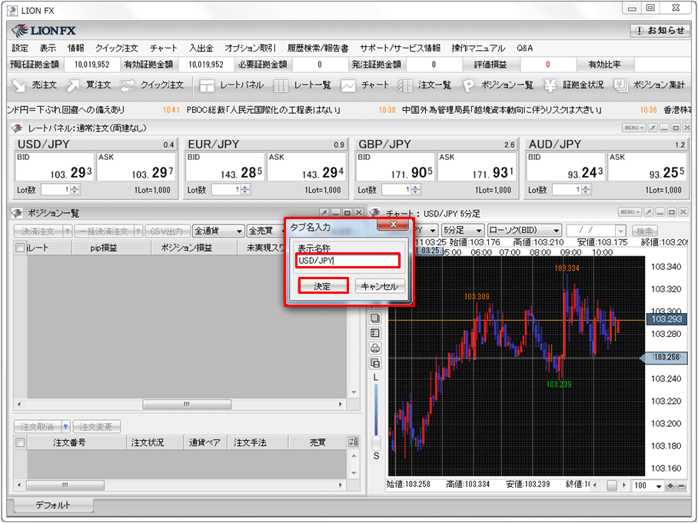Click the chart horizontal scroll right arrow
This screenshot has width=698, height=523.
(x=624, y=485)
